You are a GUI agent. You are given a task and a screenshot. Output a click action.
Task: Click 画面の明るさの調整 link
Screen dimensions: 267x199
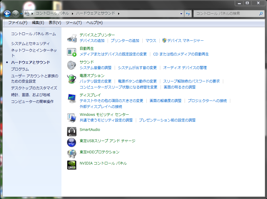pos(179,87)
